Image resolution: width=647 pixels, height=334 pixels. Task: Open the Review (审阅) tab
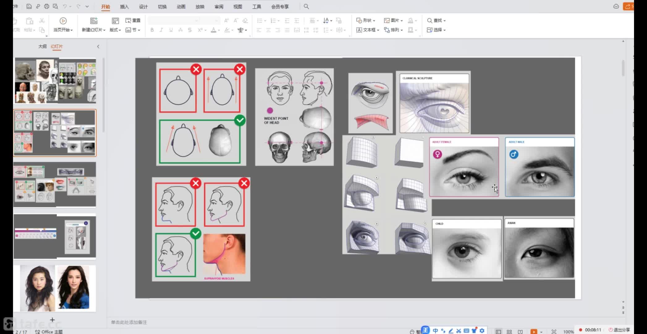pyautogui.click(x=219, y=6)
